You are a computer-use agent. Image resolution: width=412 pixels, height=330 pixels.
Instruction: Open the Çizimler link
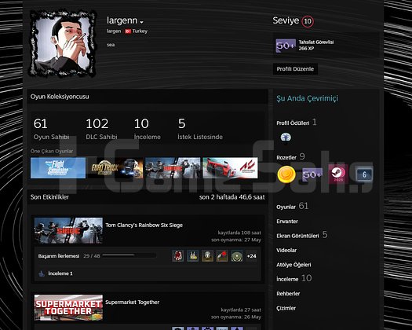286,308
